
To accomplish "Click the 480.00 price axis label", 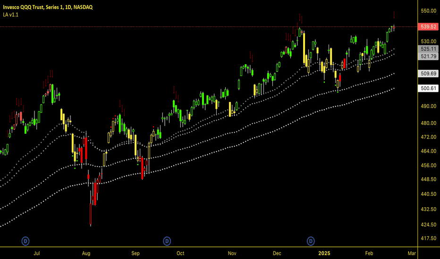I will (429, 123).
